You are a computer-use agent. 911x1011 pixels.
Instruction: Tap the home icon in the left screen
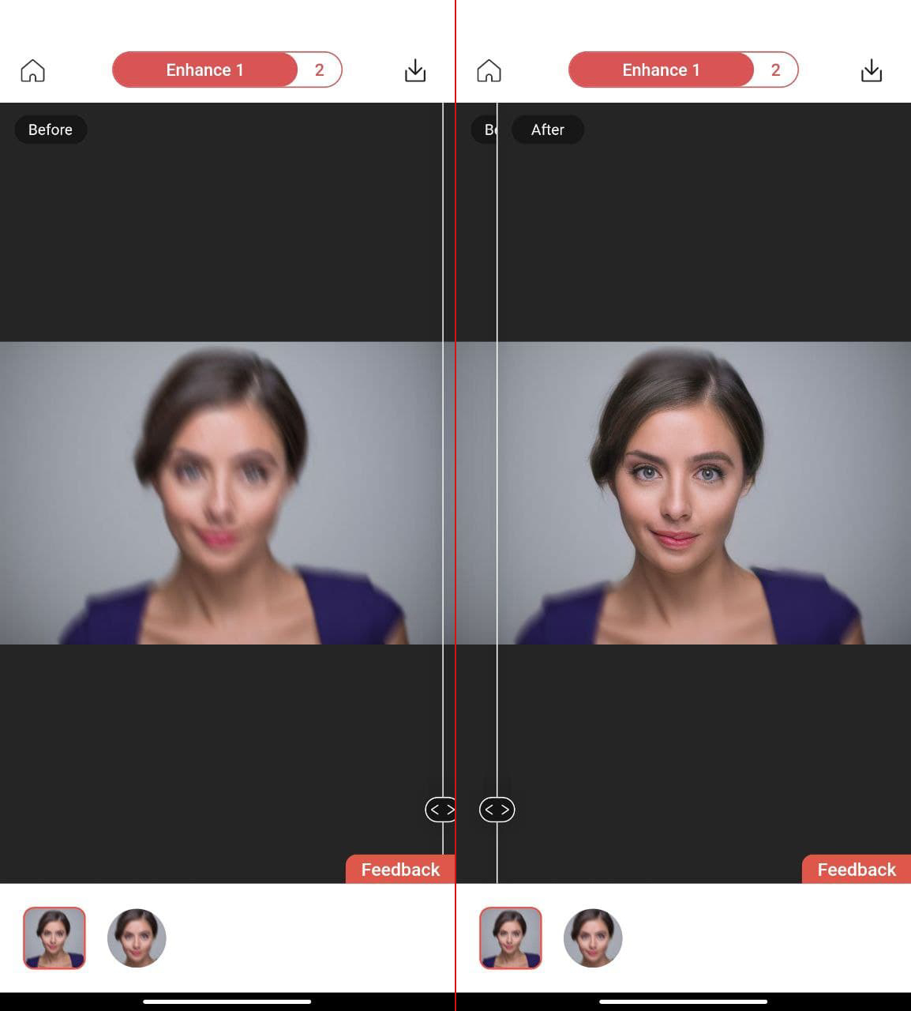click(32, 70)
